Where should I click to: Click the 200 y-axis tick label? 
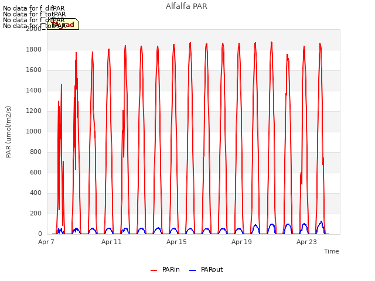click(36, 213)
